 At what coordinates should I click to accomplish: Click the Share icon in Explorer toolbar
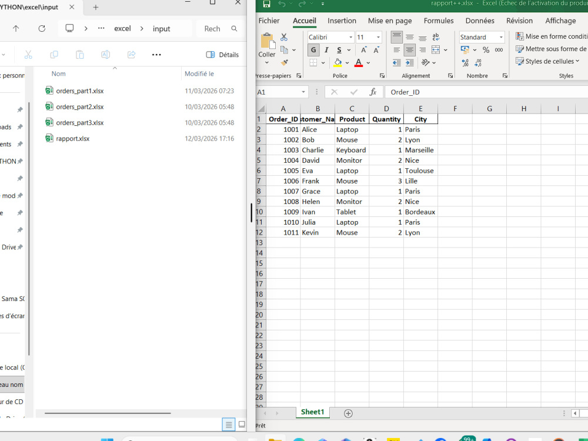pyautogui.click(x=131, y=55)
